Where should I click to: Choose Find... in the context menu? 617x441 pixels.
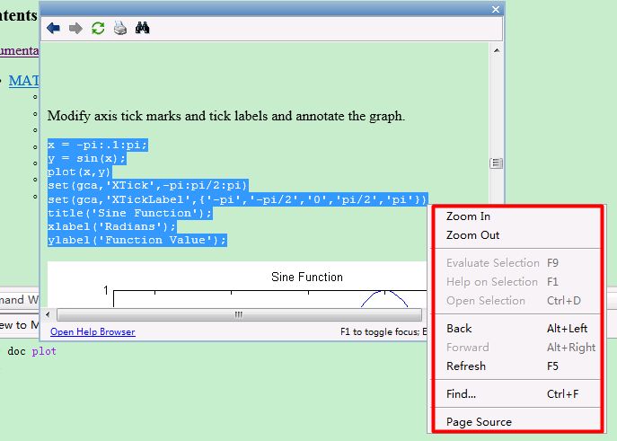point(517,393)
